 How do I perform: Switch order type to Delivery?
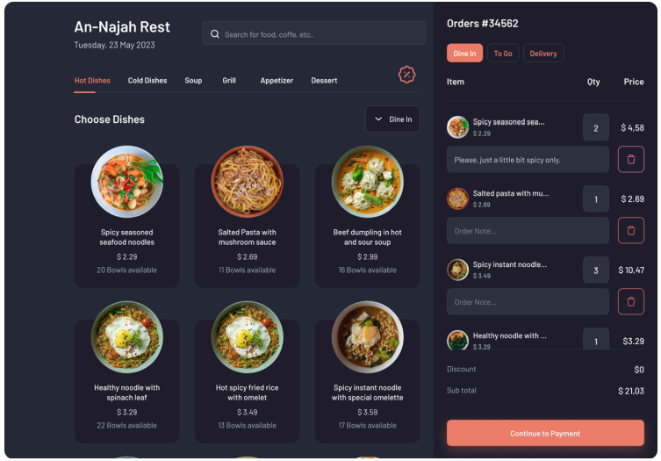(543, 54)
